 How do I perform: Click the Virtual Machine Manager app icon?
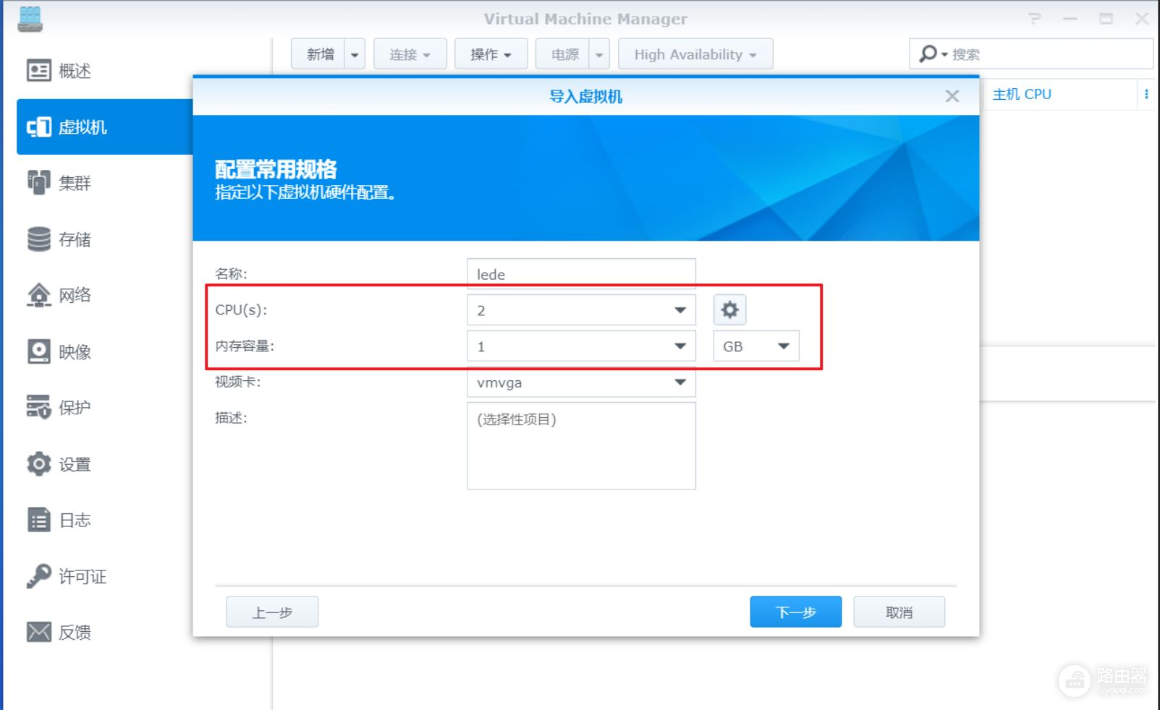[x=30, y=19]
